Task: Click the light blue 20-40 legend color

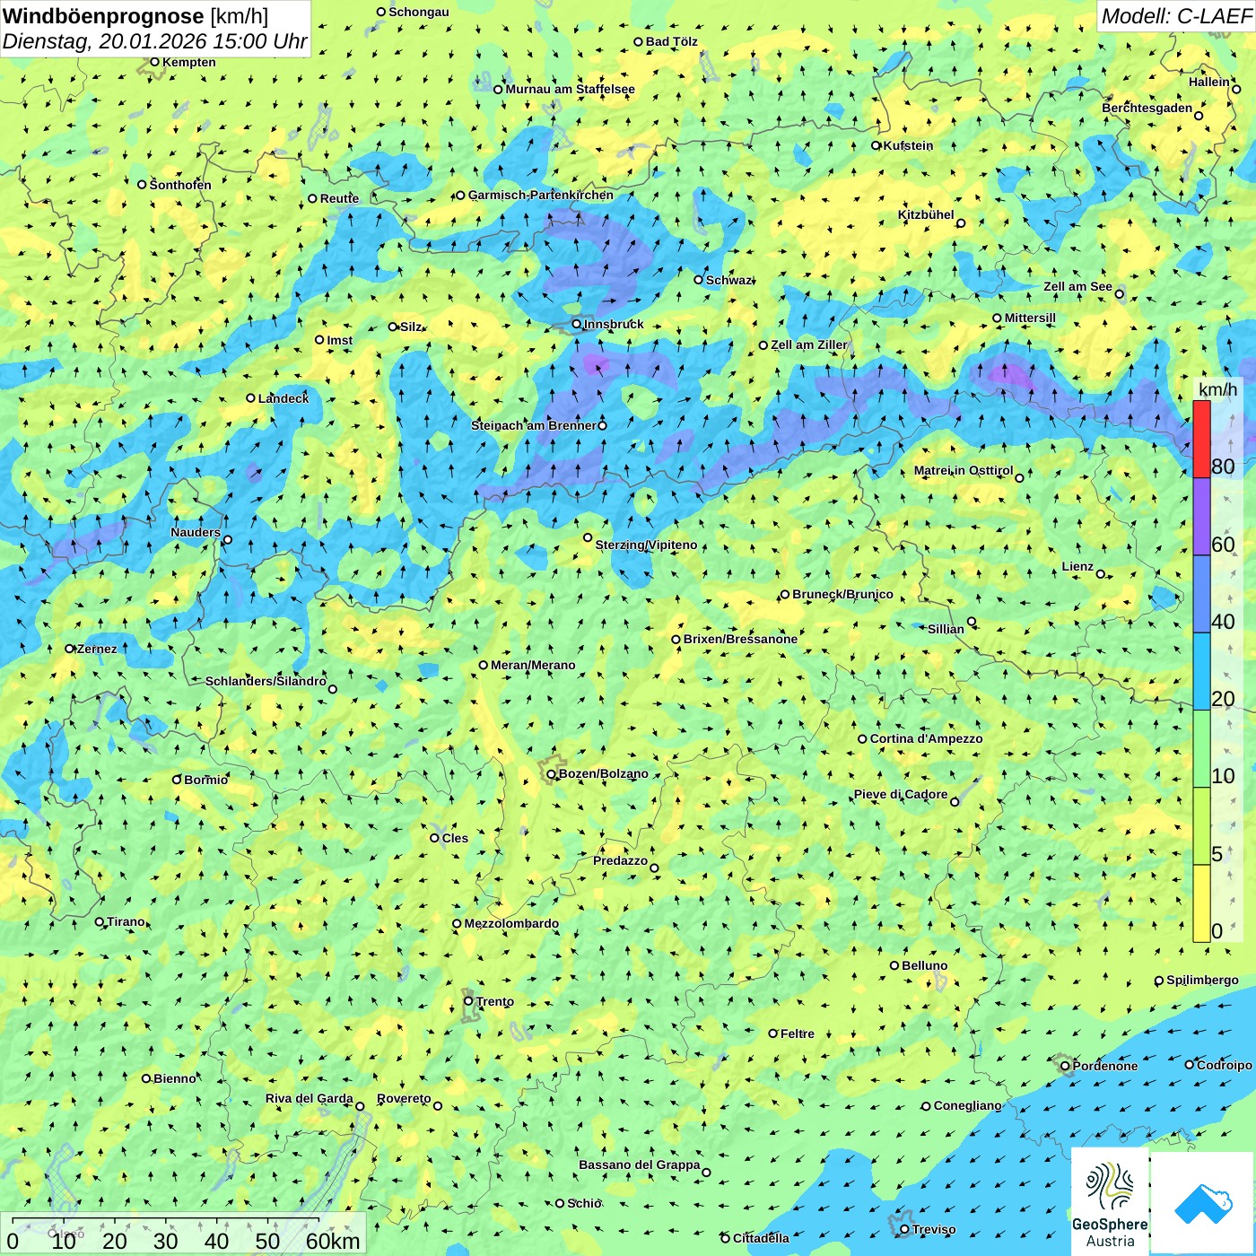Action: [x=1201, y=672]
